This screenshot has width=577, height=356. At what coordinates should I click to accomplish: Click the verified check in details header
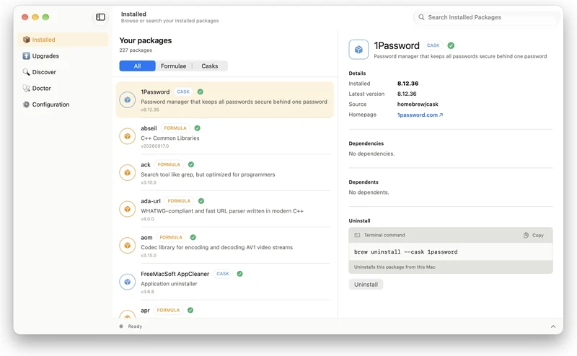[451, 45]
